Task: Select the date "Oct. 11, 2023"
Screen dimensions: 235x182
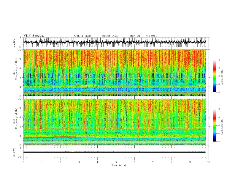Action: [83, 36]
